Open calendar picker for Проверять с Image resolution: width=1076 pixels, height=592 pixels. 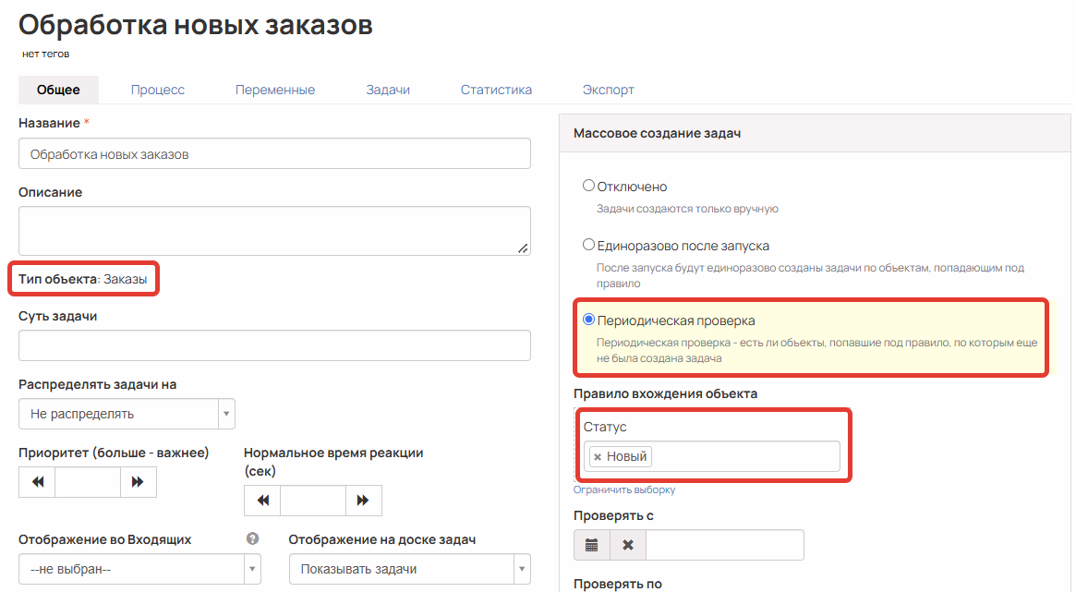[x=591, y=545]
